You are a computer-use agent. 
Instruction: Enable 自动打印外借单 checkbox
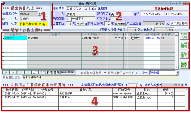pos(78,73)
